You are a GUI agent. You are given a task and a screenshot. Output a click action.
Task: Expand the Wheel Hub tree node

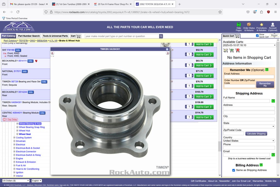[17, 131]
